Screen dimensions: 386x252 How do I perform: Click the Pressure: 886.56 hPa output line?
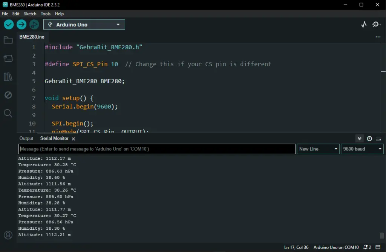click(x=46, y=222)
